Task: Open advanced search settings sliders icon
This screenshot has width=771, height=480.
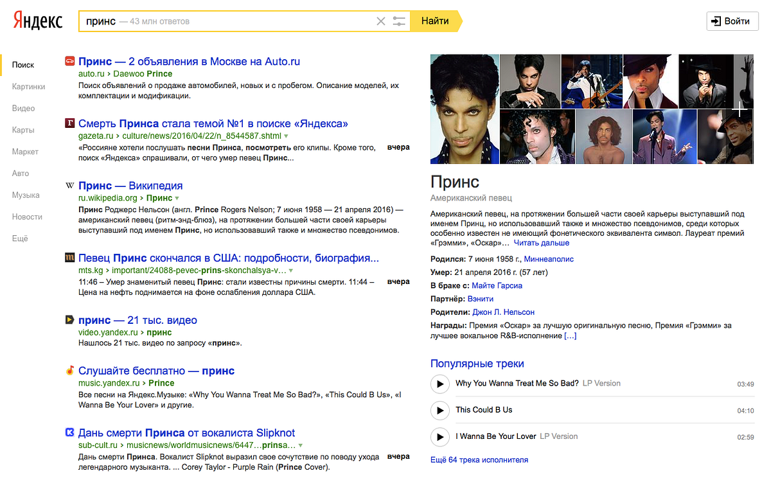Action: 400,21
